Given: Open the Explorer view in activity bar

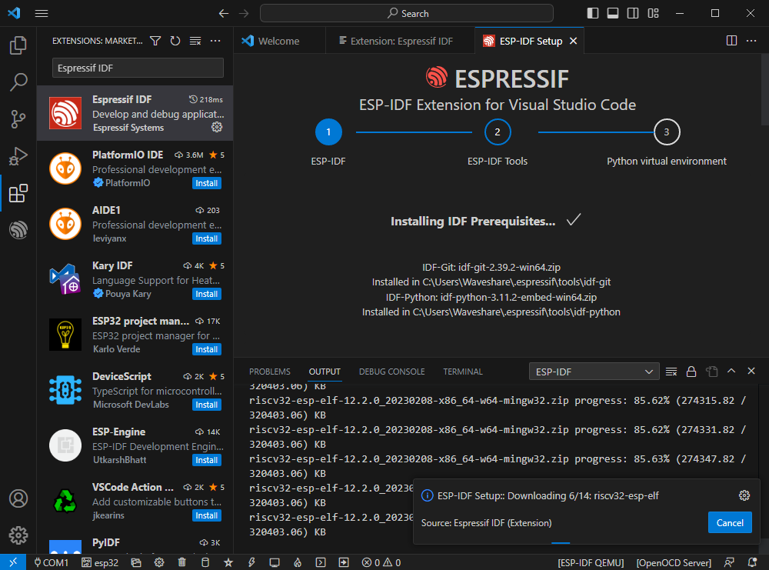Looking at the screenshot, I should 18,45.
